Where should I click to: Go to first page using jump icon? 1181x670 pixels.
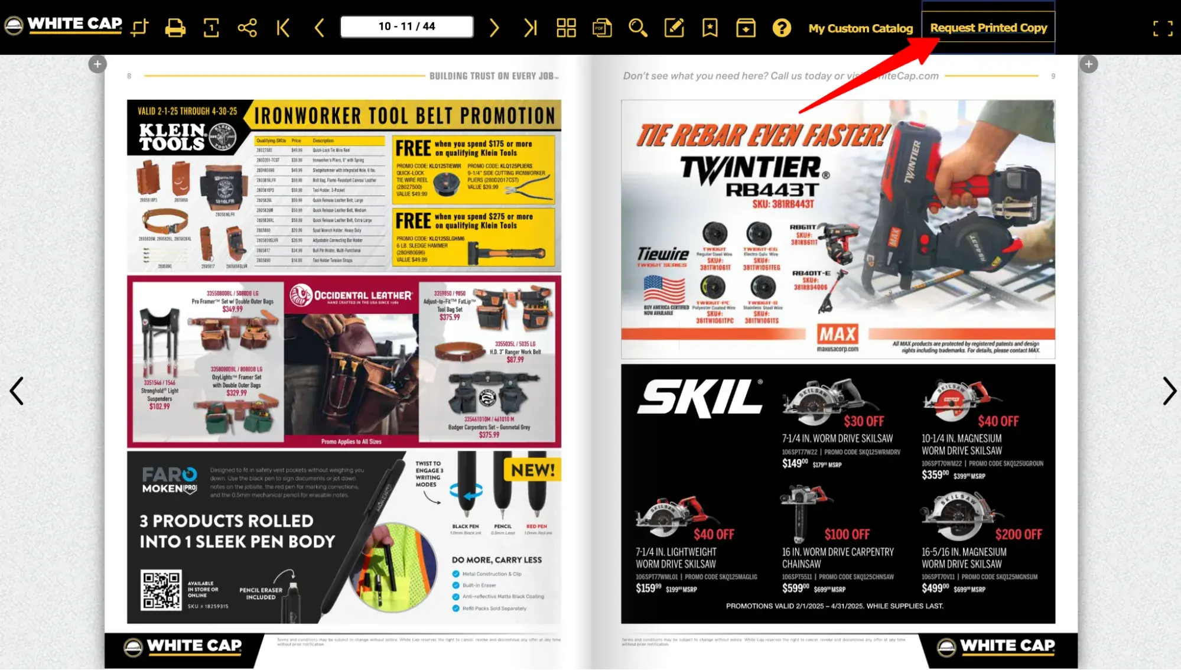[282, 28]
